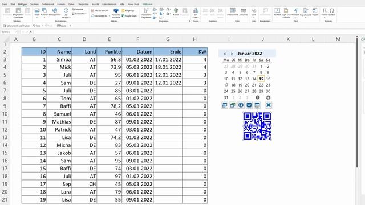Select row header 10
The width and height of the screenshot is (365, 205).
click(x=5, y=114)
